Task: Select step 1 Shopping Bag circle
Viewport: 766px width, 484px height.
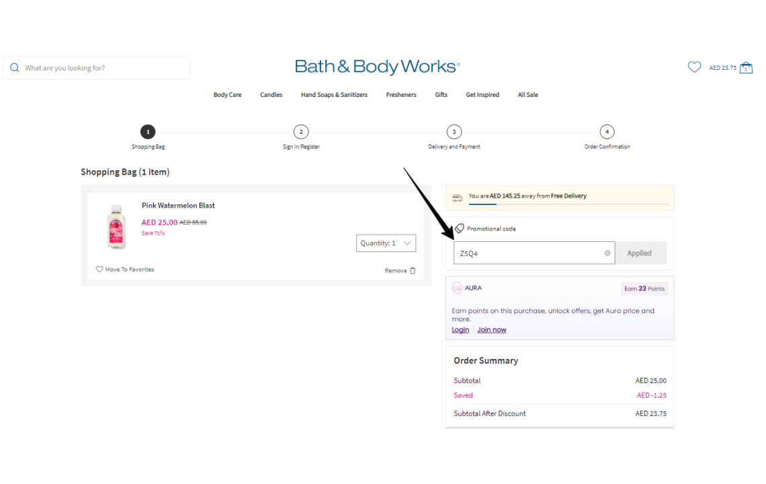Action: click(x=148, y=132)
